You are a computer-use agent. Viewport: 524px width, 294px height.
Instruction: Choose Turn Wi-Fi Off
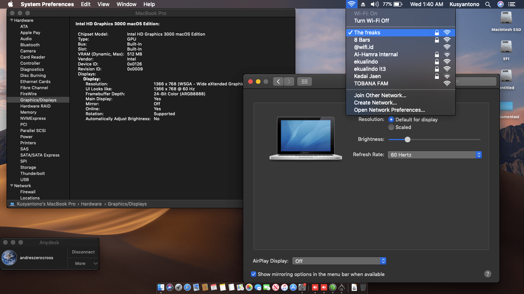pyautogui.click(x=400, y=21)
